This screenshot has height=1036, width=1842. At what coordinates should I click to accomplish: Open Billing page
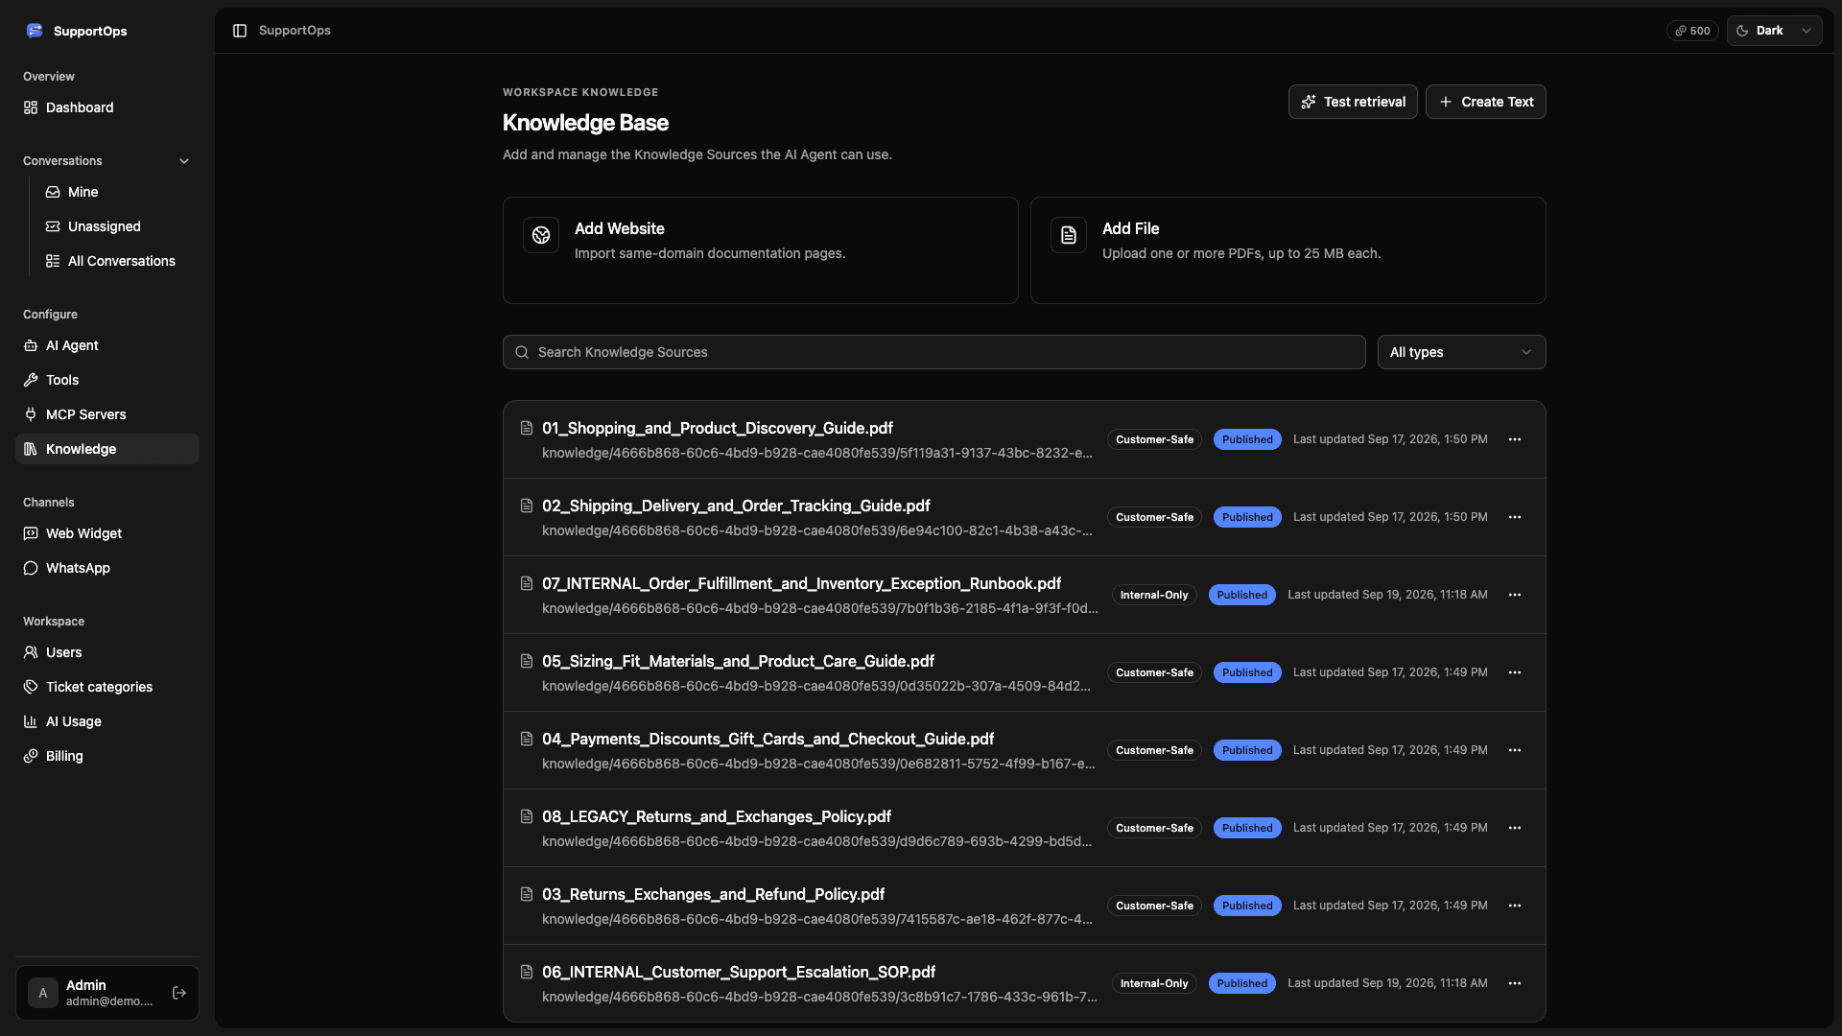click(107, 756)
